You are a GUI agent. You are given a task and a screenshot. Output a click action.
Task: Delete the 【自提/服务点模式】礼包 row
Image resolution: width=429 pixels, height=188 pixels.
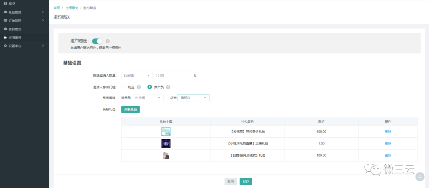coord(388,156)
